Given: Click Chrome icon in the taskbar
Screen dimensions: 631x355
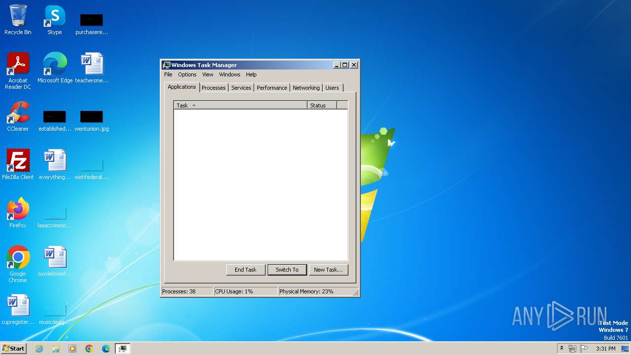Looking at the screenshot, I should (x=89, y=349).
